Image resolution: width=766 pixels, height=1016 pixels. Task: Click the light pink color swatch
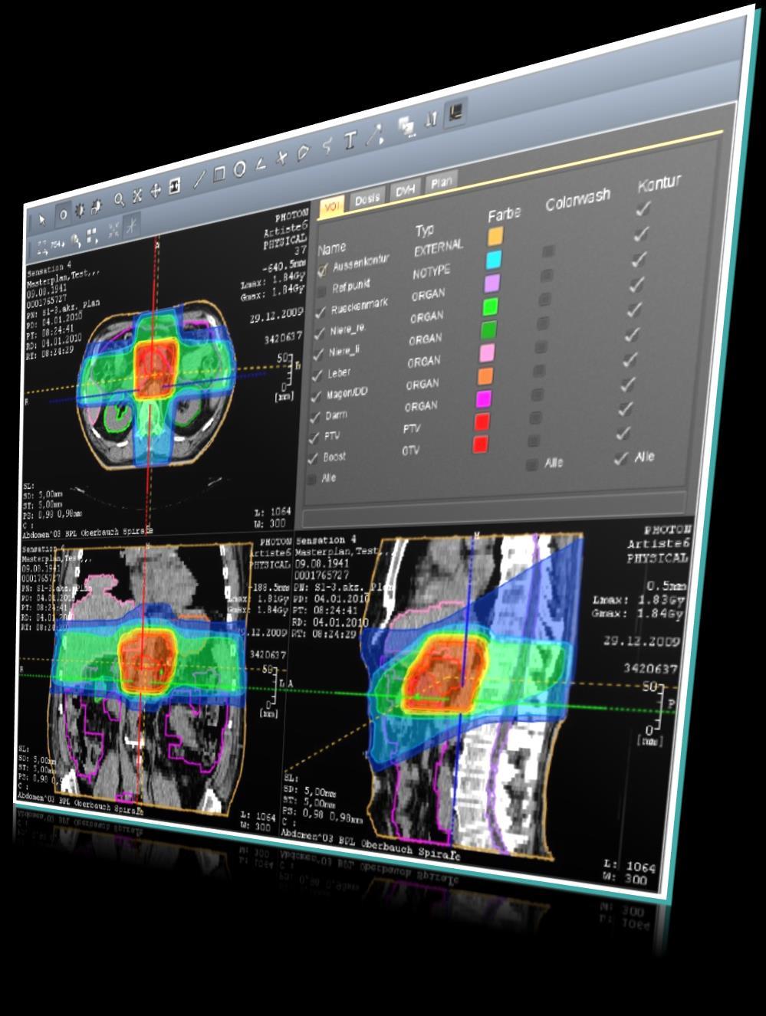486,352
